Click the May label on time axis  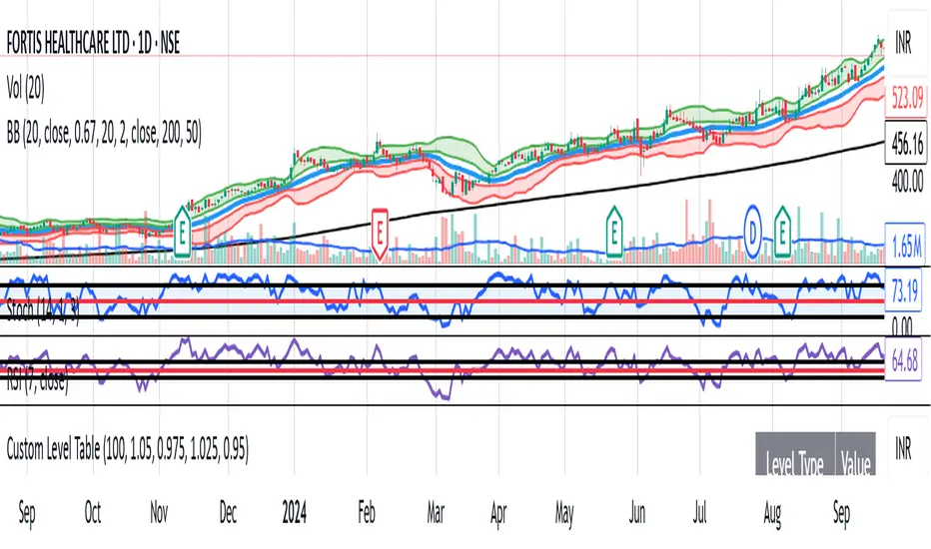(564, 513)
